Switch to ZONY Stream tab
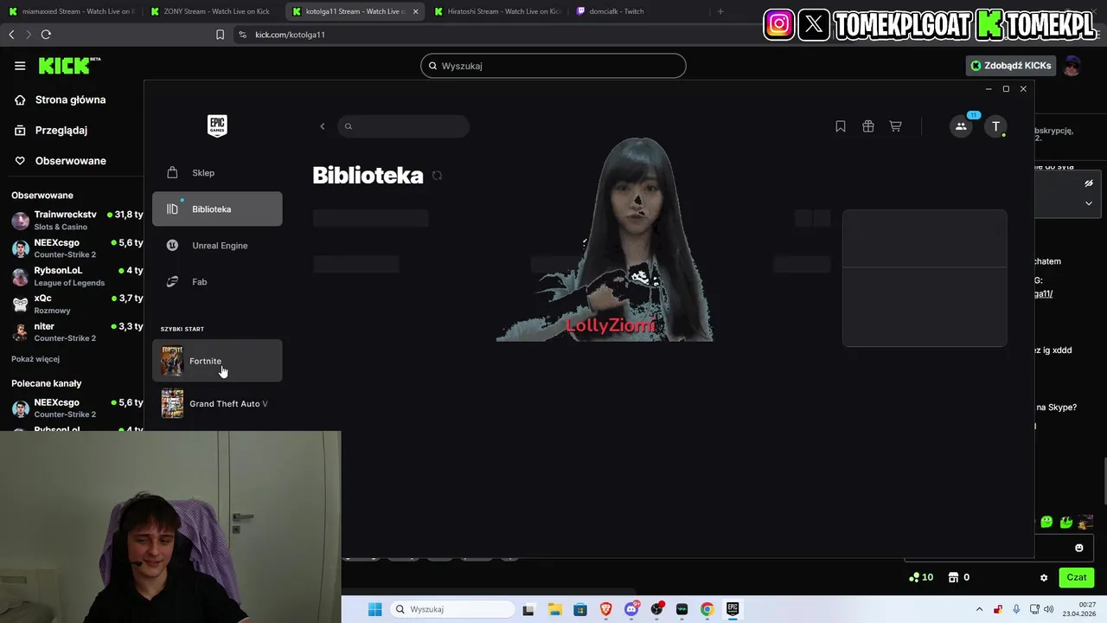1107x623 pixels. click(211, 11)
